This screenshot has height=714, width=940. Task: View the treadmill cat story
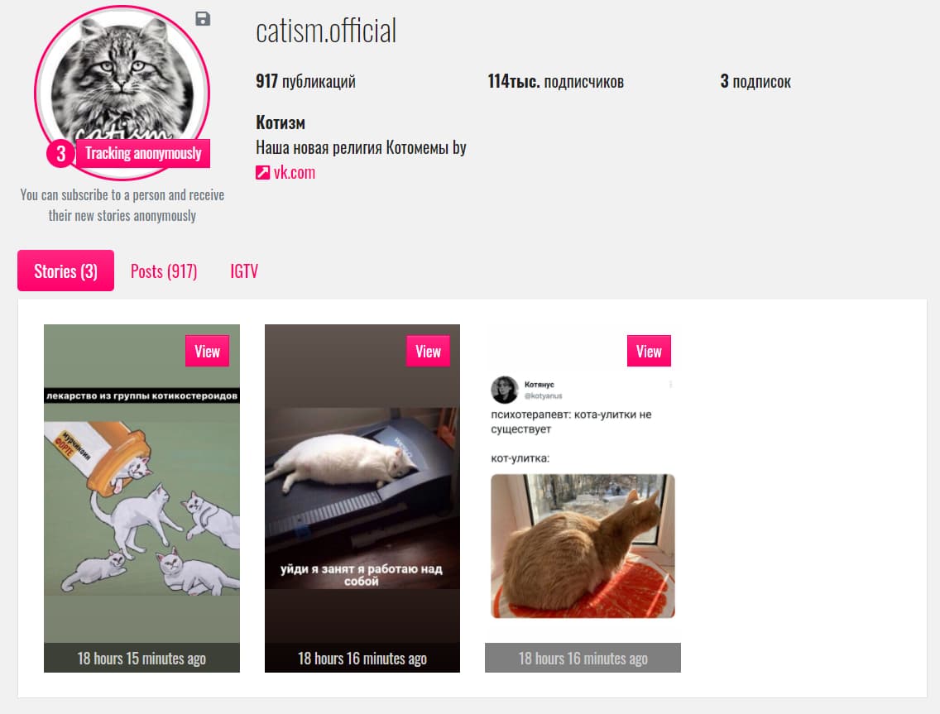tap(428, 352)
